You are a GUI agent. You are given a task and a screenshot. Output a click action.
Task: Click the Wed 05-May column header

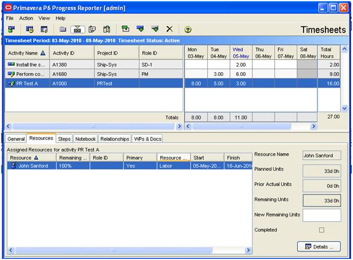tap(241, 53)
